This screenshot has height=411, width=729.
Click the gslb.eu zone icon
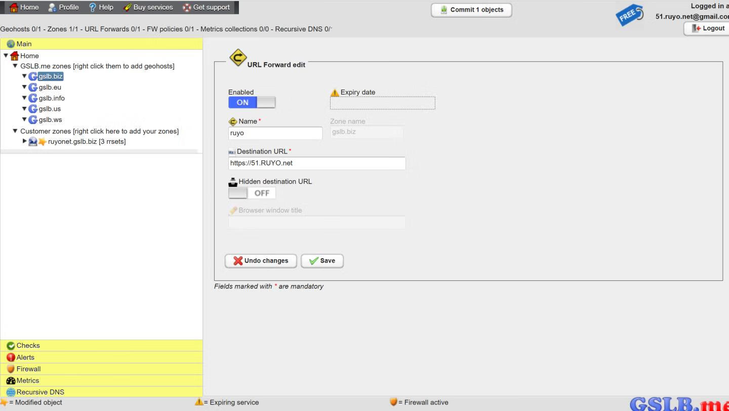(x=33, y=88)
